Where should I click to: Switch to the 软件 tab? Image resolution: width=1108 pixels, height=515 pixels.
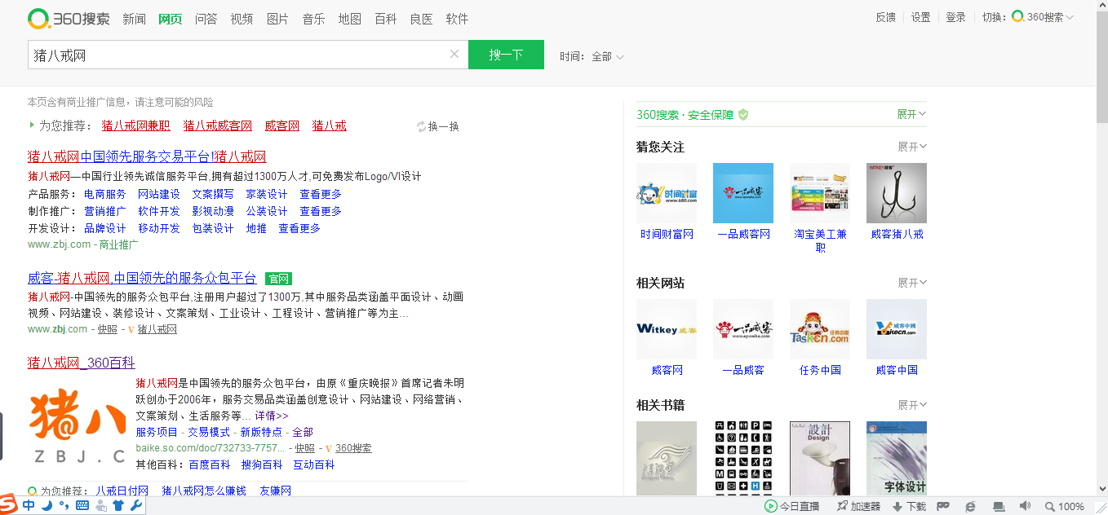457,19
